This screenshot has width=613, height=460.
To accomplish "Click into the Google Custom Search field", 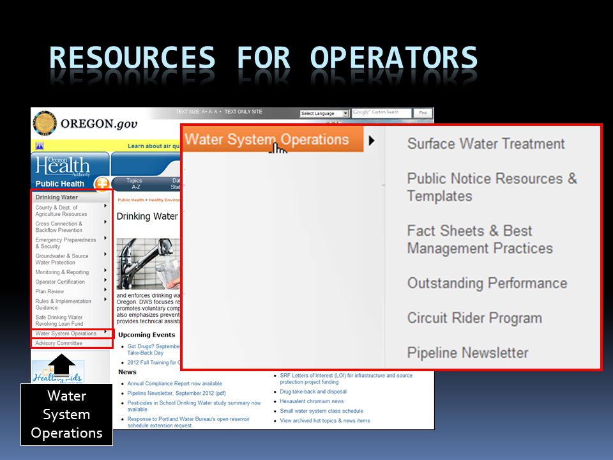I will [382, 112].
